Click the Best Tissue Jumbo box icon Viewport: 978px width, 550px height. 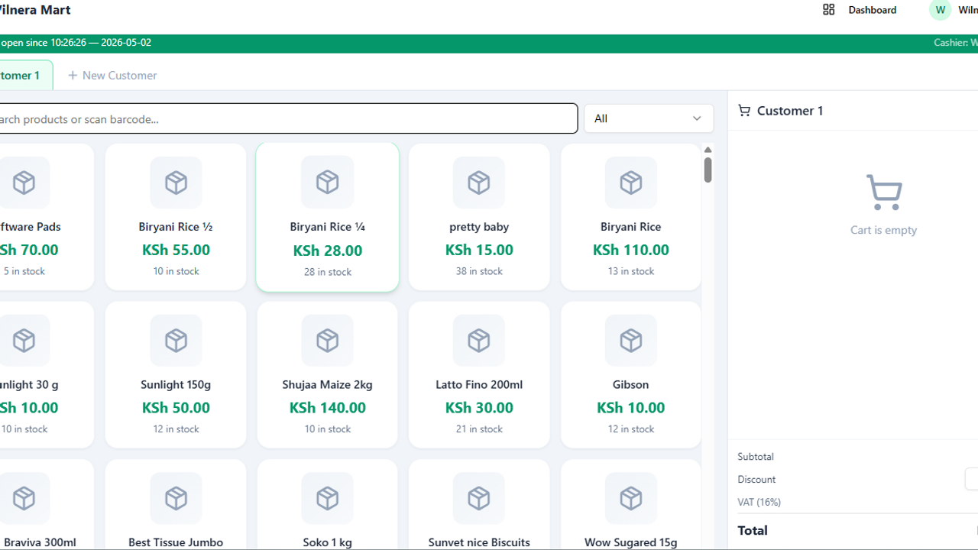point(176,498)
